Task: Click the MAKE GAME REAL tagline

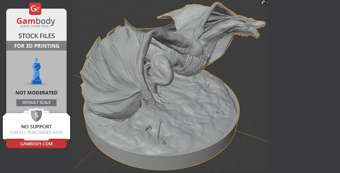Action: [x=36, y=27]
